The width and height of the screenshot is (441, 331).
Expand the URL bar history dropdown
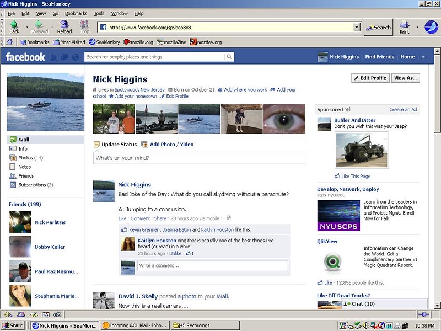pos(357,27)
